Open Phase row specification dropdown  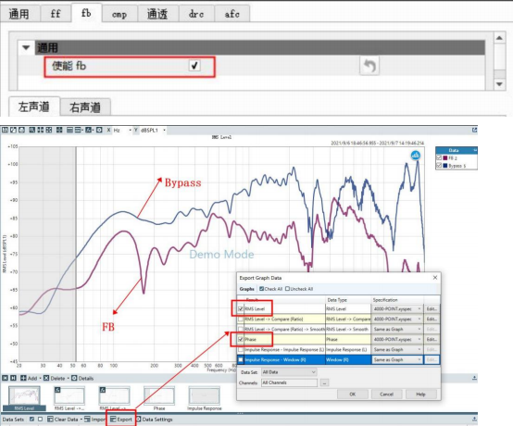[397, 339]
